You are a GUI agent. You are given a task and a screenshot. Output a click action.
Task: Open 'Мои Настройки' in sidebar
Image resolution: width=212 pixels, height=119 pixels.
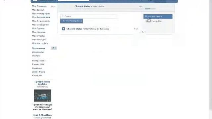[x=40, y=43]
